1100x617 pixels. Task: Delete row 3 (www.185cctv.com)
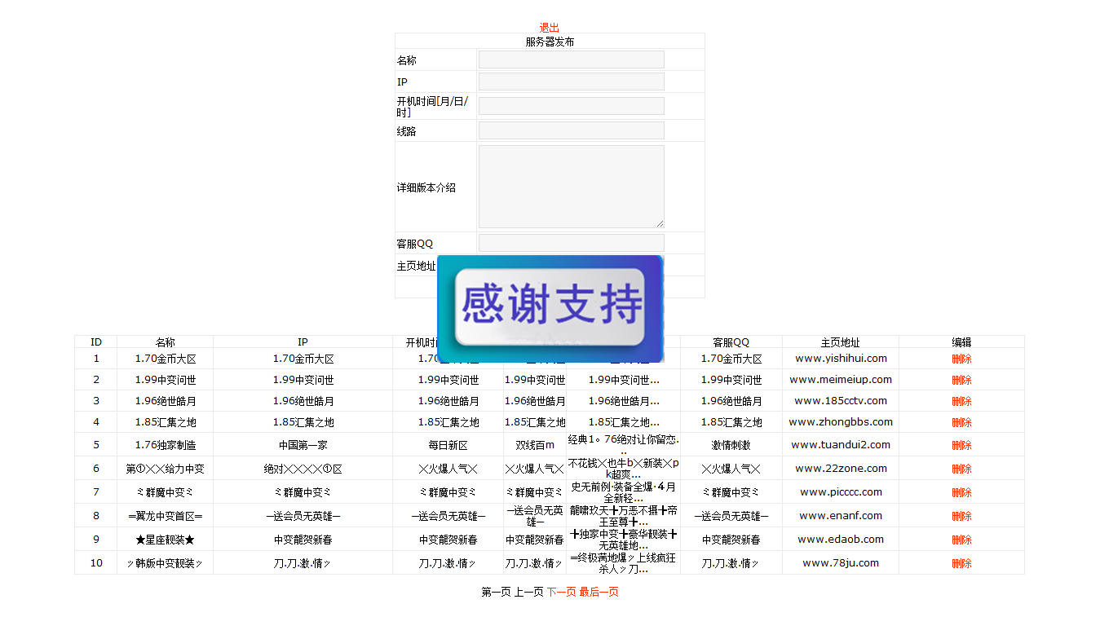point(961,401)
